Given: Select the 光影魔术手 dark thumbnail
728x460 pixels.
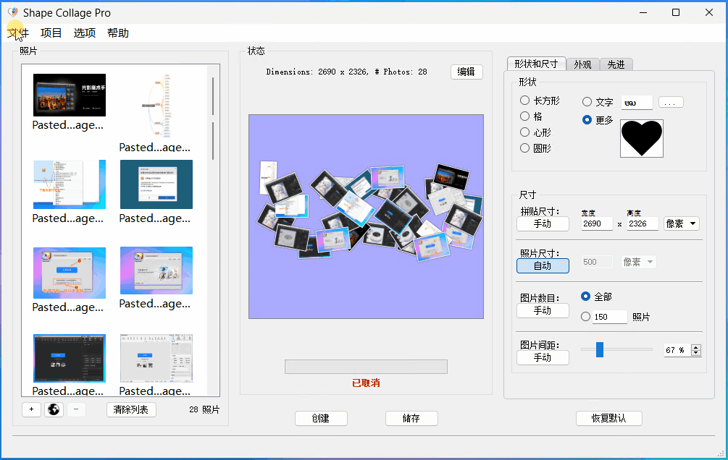Looking at the screenshot, I should (x=70, y=95).
